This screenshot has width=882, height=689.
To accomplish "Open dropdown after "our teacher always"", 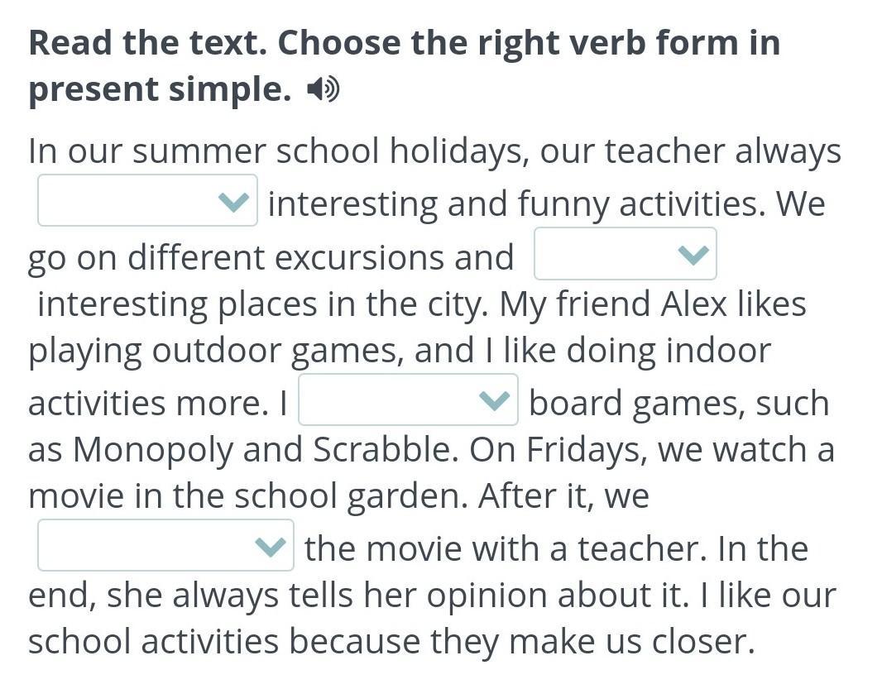I will tap(147, 200).
